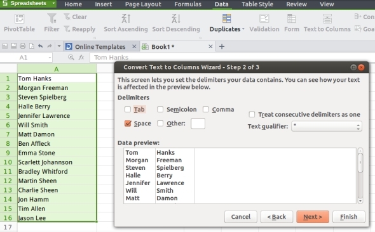Viewport: 375px width, 232px height.
Task: Click the Filter funnel icon
Action: click(x=51, y=18)
